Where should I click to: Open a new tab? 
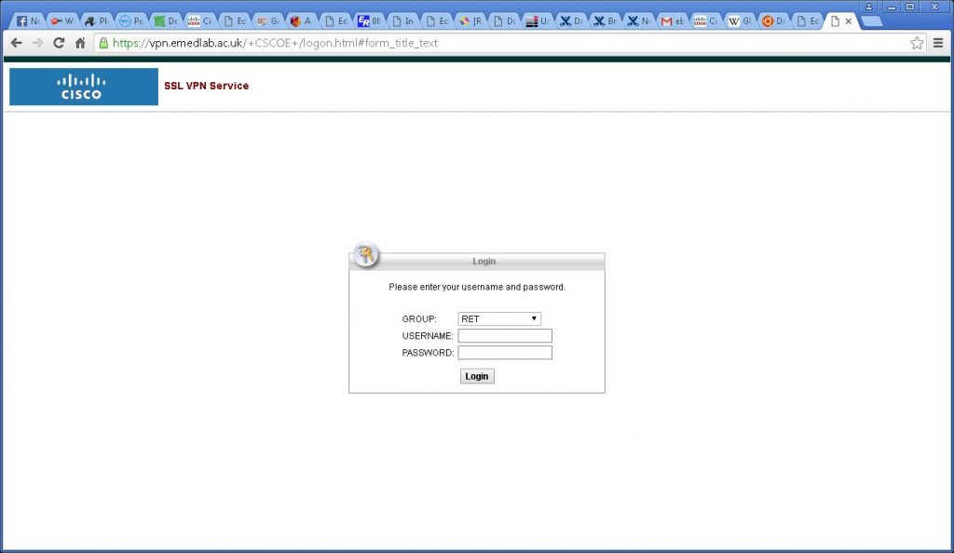tap(872, 21)
